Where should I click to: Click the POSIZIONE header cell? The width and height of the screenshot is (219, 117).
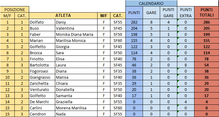point(14,9)
